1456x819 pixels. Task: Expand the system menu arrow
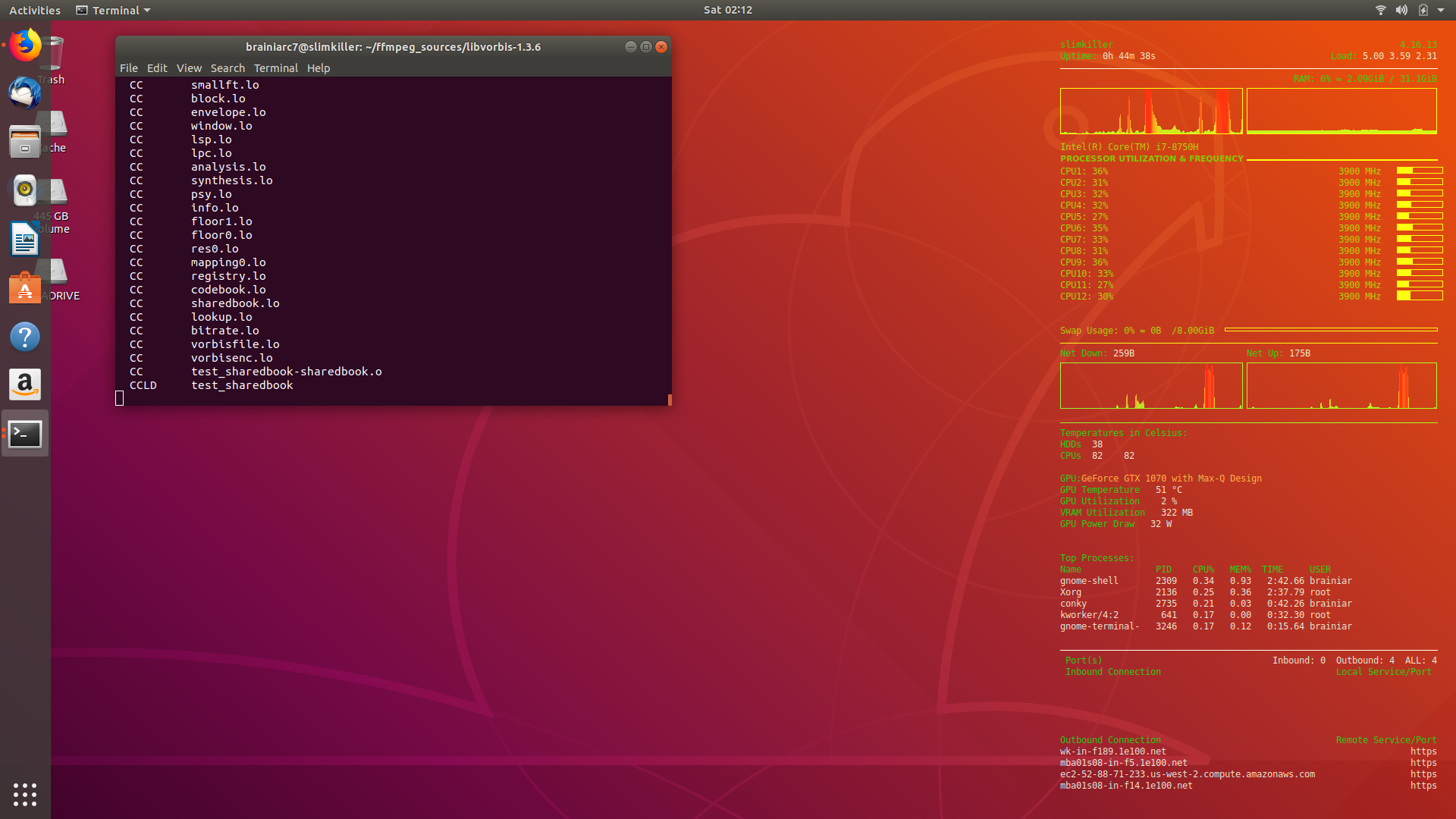click(x=1441, y=10)
